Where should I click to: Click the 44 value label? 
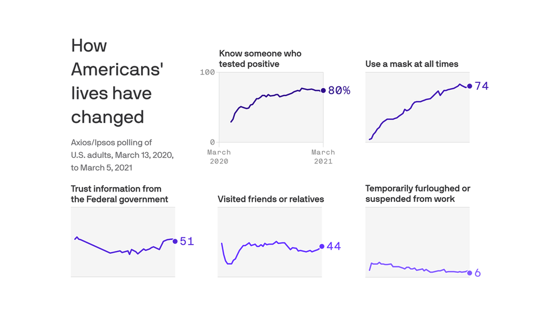pyautogui.click(x=334, y=246)
